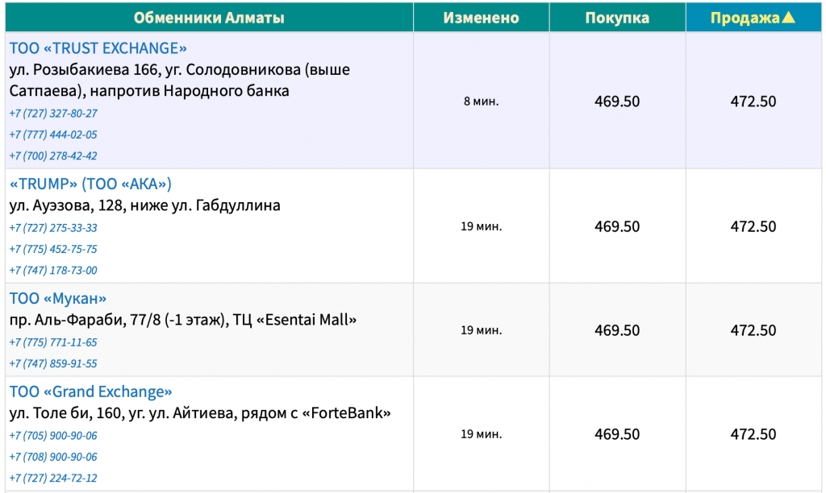
Task: Click the sort arrow icon beside Продажа
Action: (788, 18)
